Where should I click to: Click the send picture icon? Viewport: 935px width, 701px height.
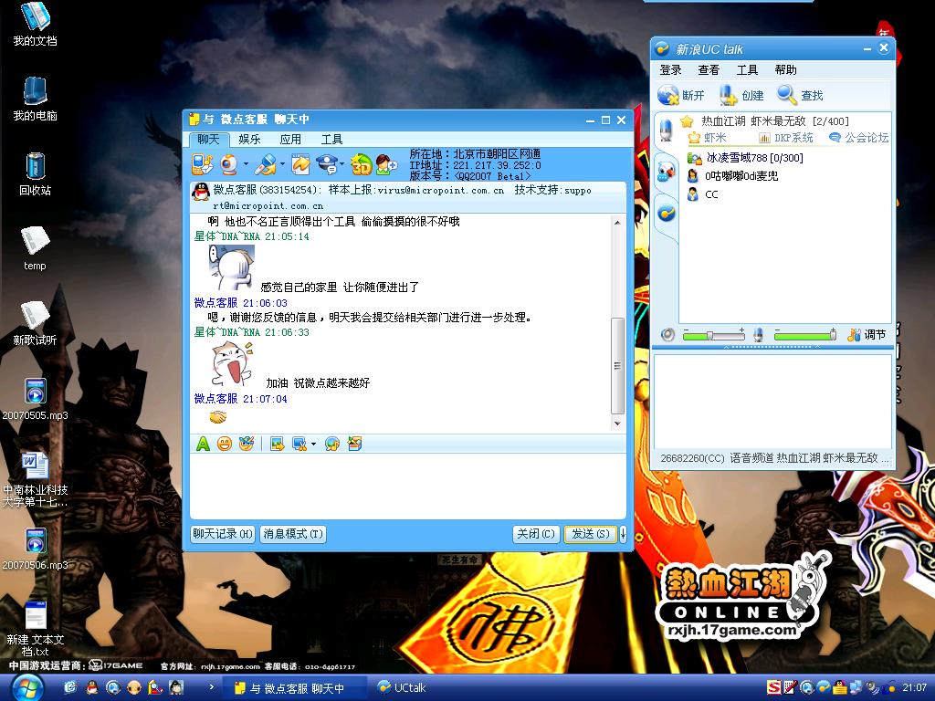tap(278, 444)
